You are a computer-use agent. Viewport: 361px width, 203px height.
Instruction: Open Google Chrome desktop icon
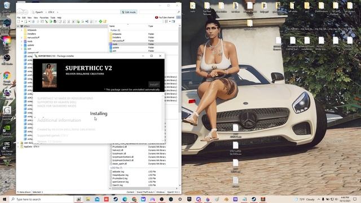(x=7, y=78)
